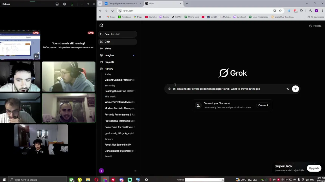This screenshot has width=325, height=182.
Task: Open the Chrome profile avatar
Action: point(316,11)
